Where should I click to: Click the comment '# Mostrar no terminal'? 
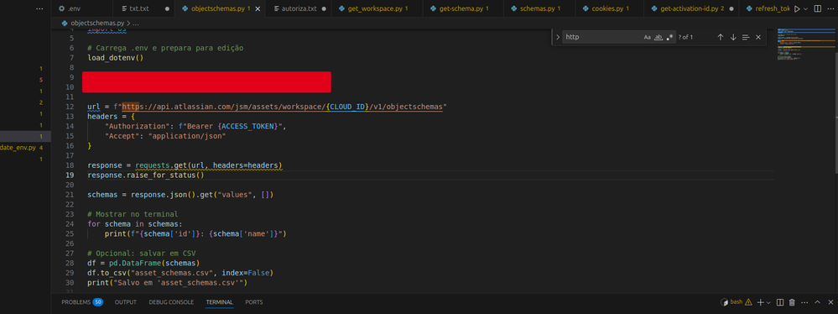point(133,214)
